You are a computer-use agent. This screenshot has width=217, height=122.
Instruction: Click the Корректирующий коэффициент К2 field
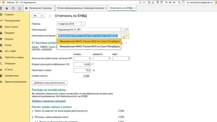pos(82,64)
